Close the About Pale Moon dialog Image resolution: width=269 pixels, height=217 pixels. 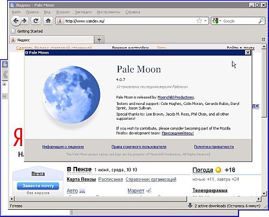247,52
